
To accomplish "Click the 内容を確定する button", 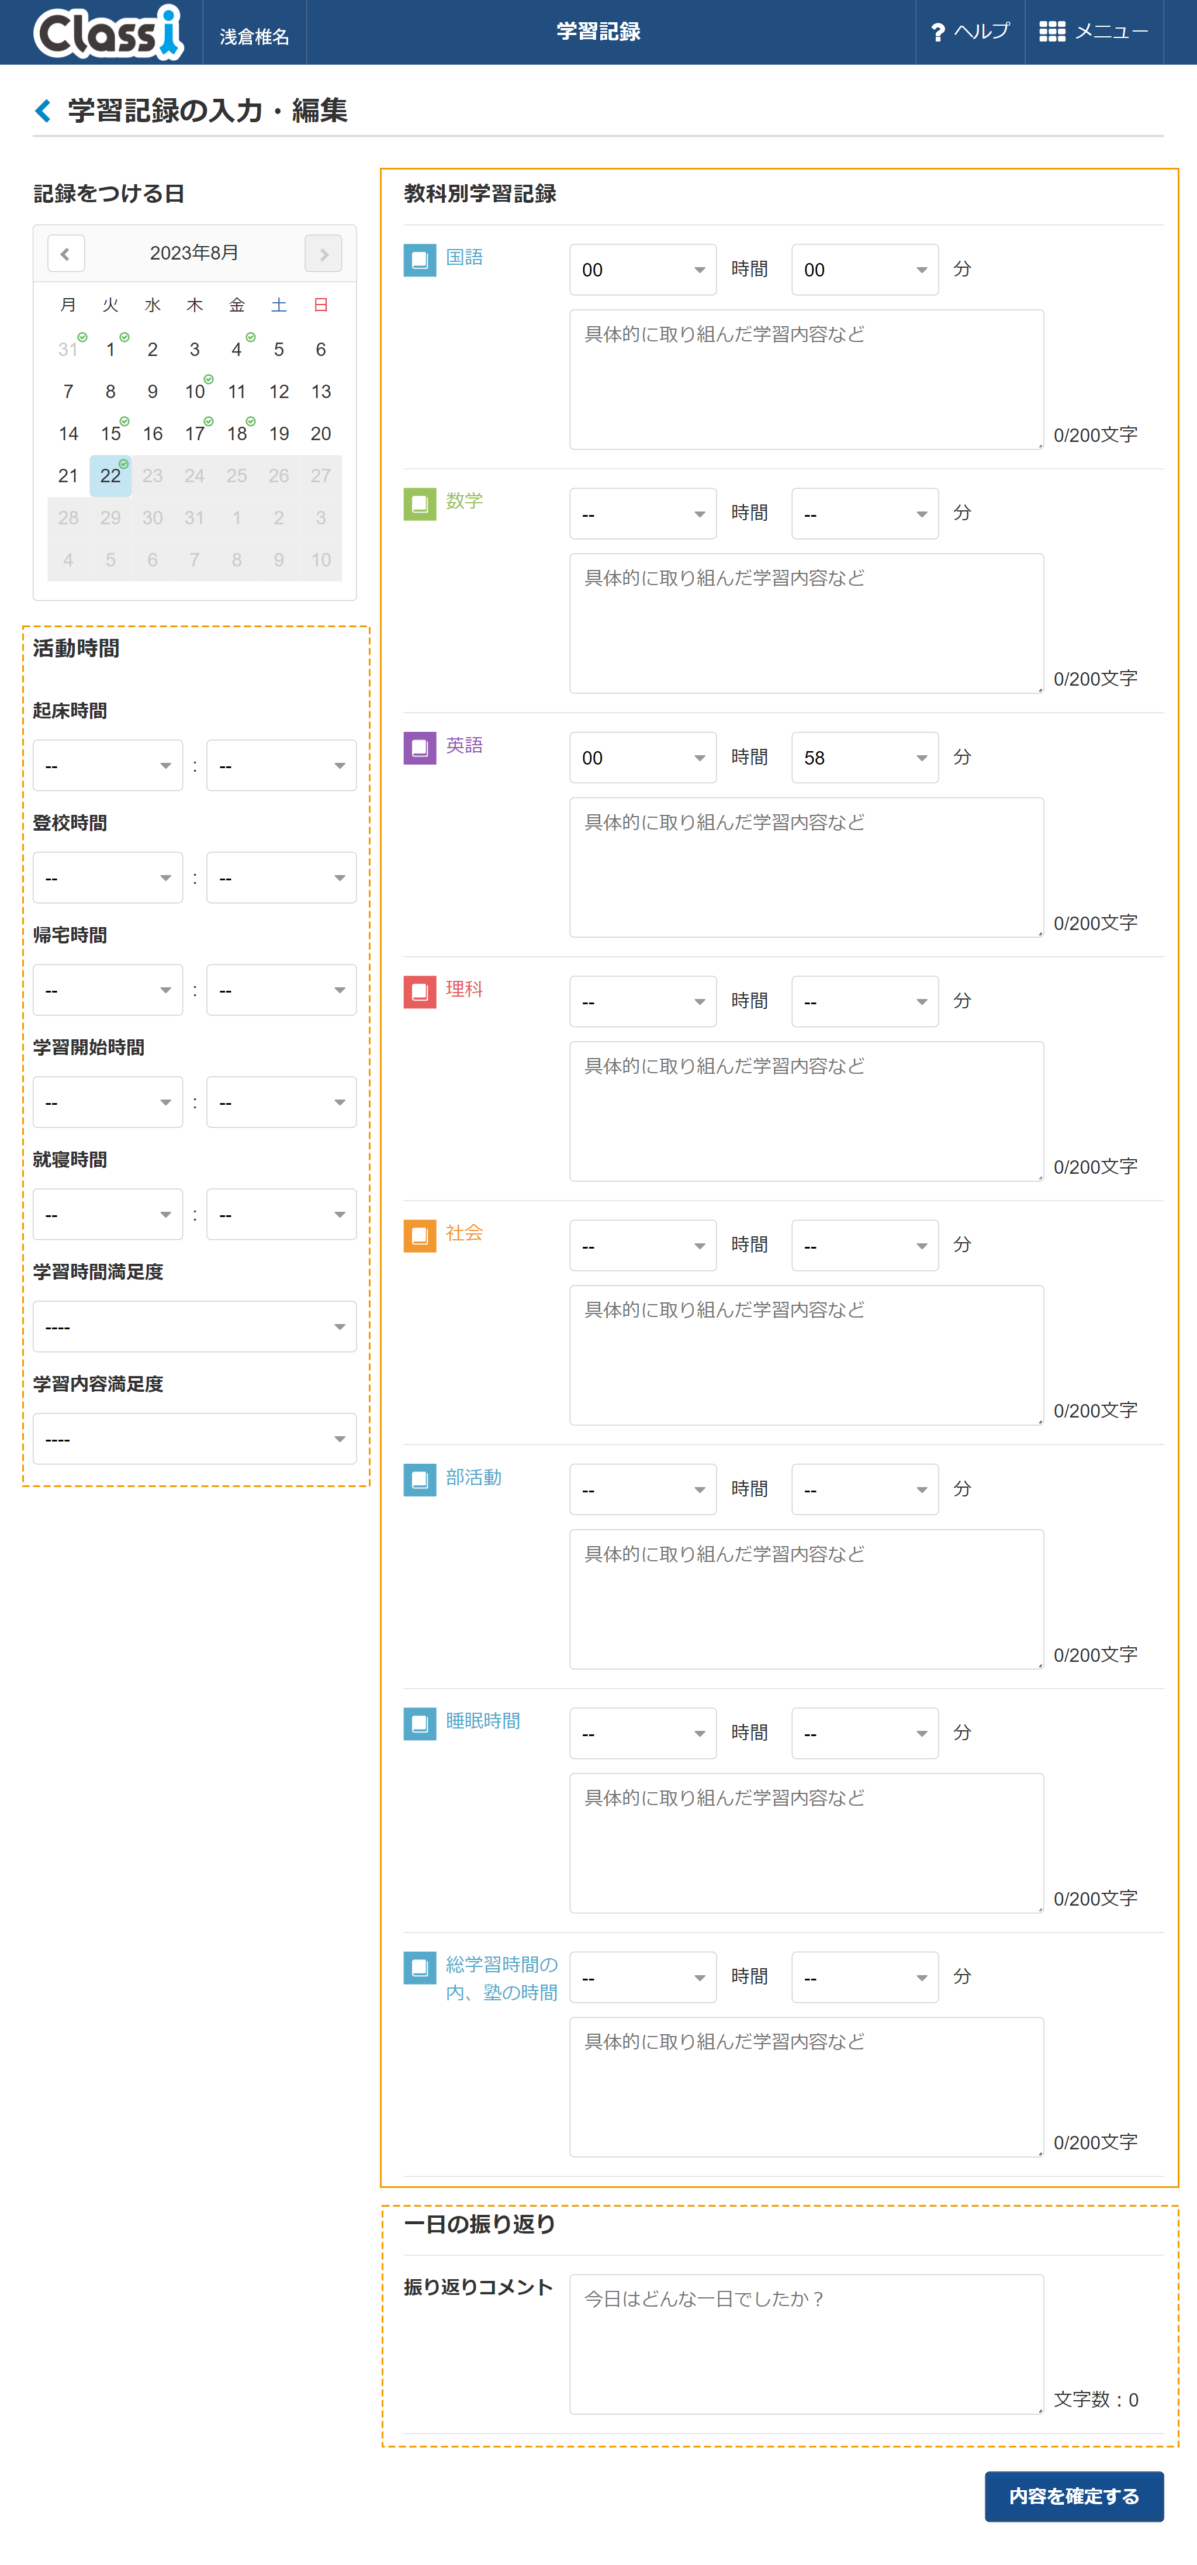I will [x=1074, y=2496].
